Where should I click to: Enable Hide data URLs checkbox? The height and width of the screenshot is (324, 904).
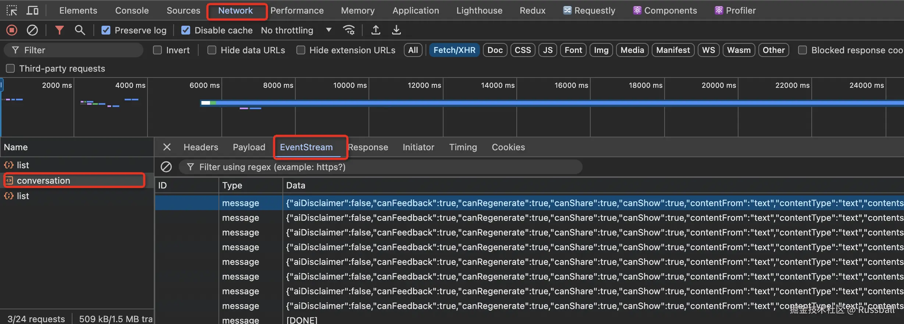point(212,50)
